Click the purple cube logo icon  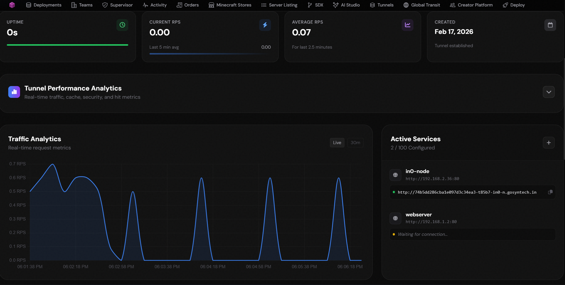pyautogui.click(x=12, y=5)
